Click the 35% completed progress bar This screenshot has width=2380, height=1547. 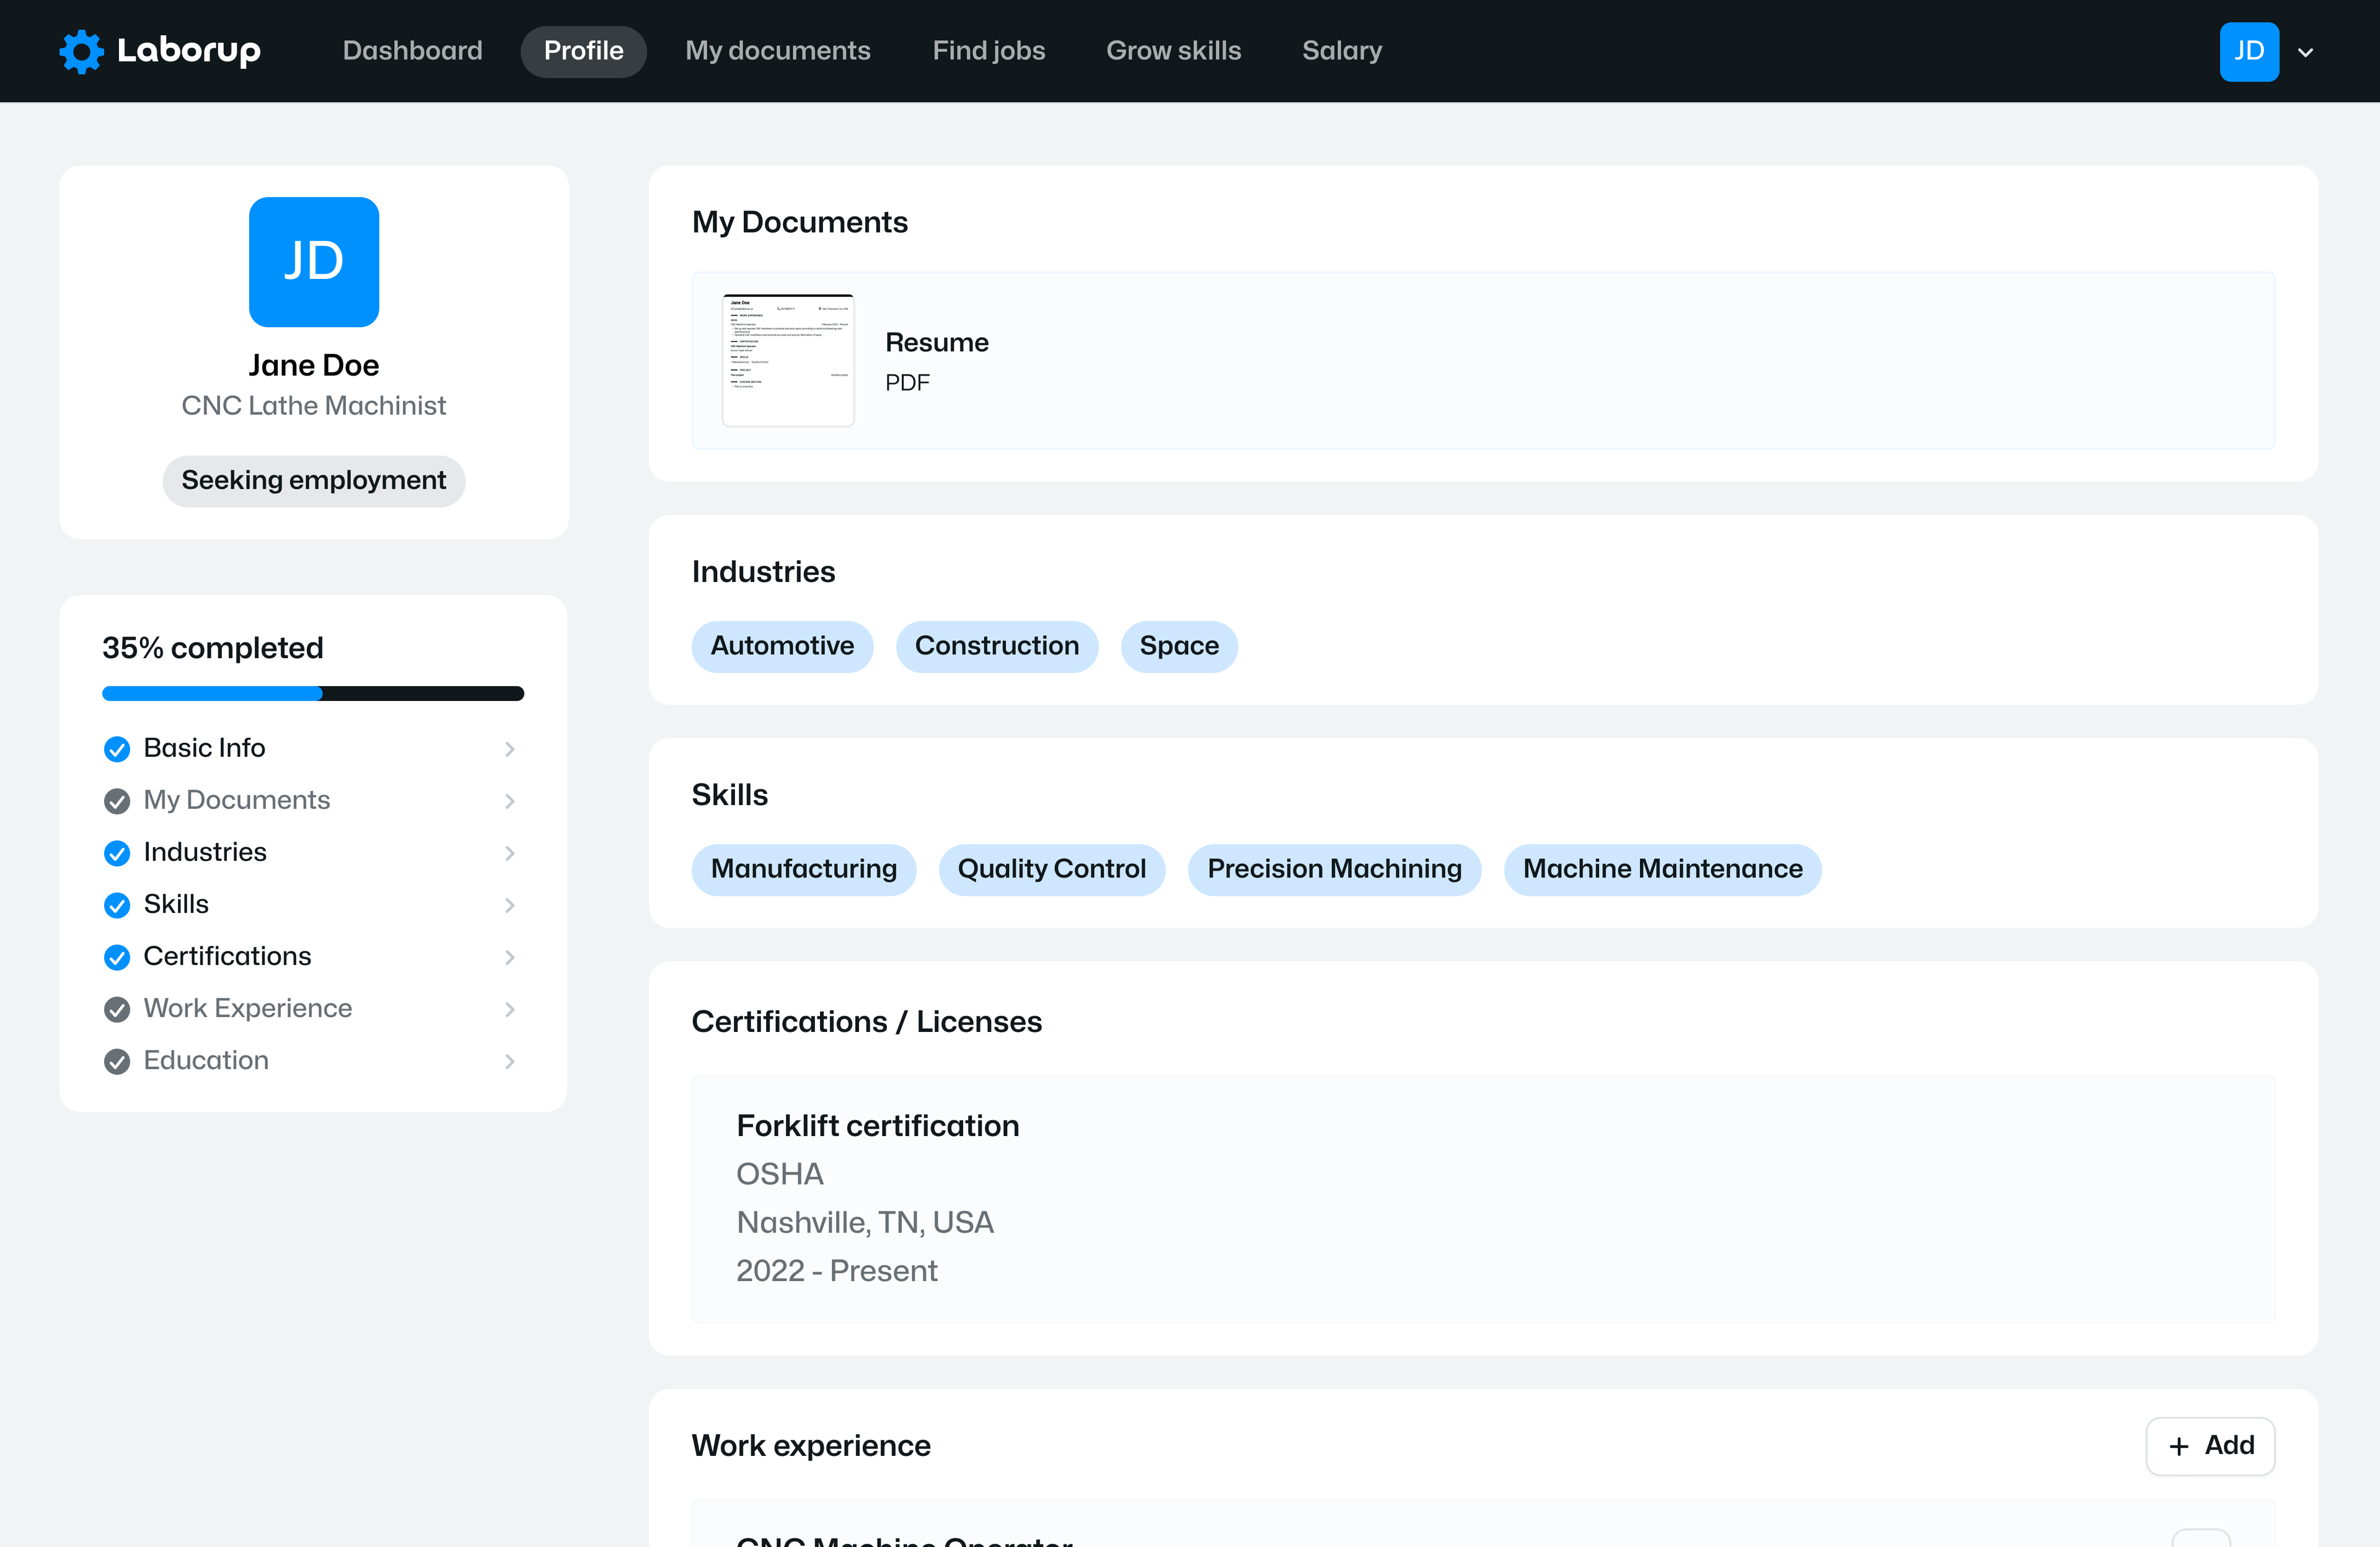click(312, 693)
